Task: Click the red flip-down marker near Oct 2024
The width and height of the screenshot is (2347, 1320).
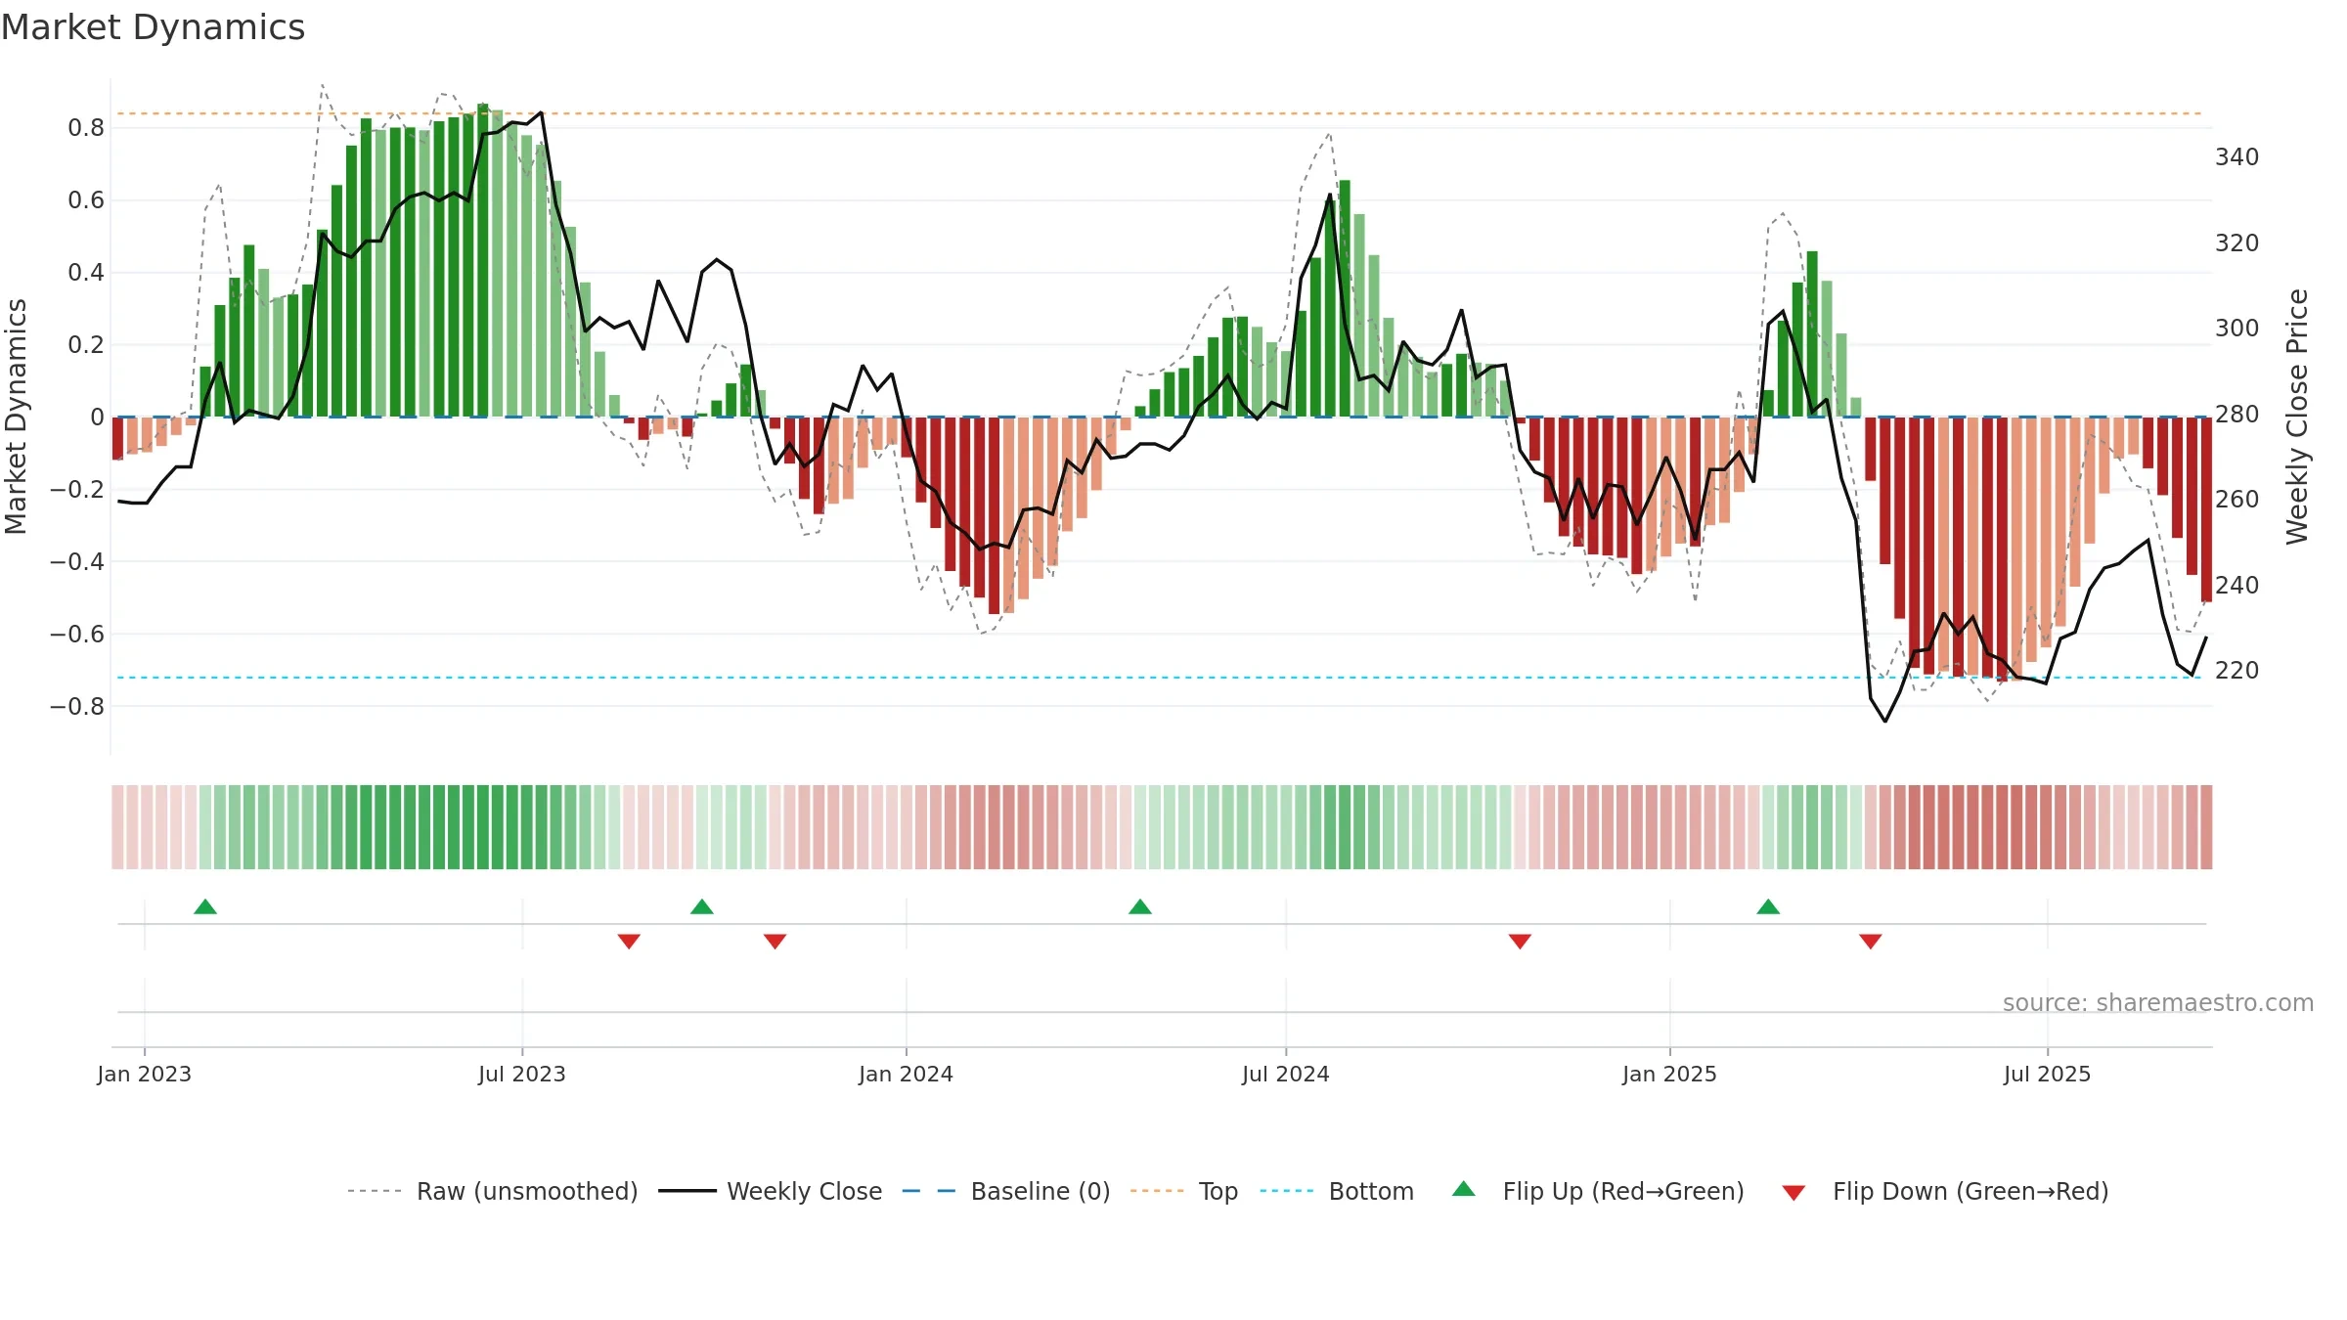Action: coord(1520,942)
